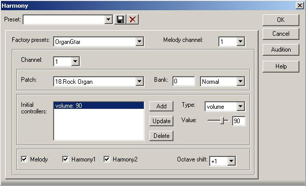Save the preset with the floppy disk icon

point(120,19)
